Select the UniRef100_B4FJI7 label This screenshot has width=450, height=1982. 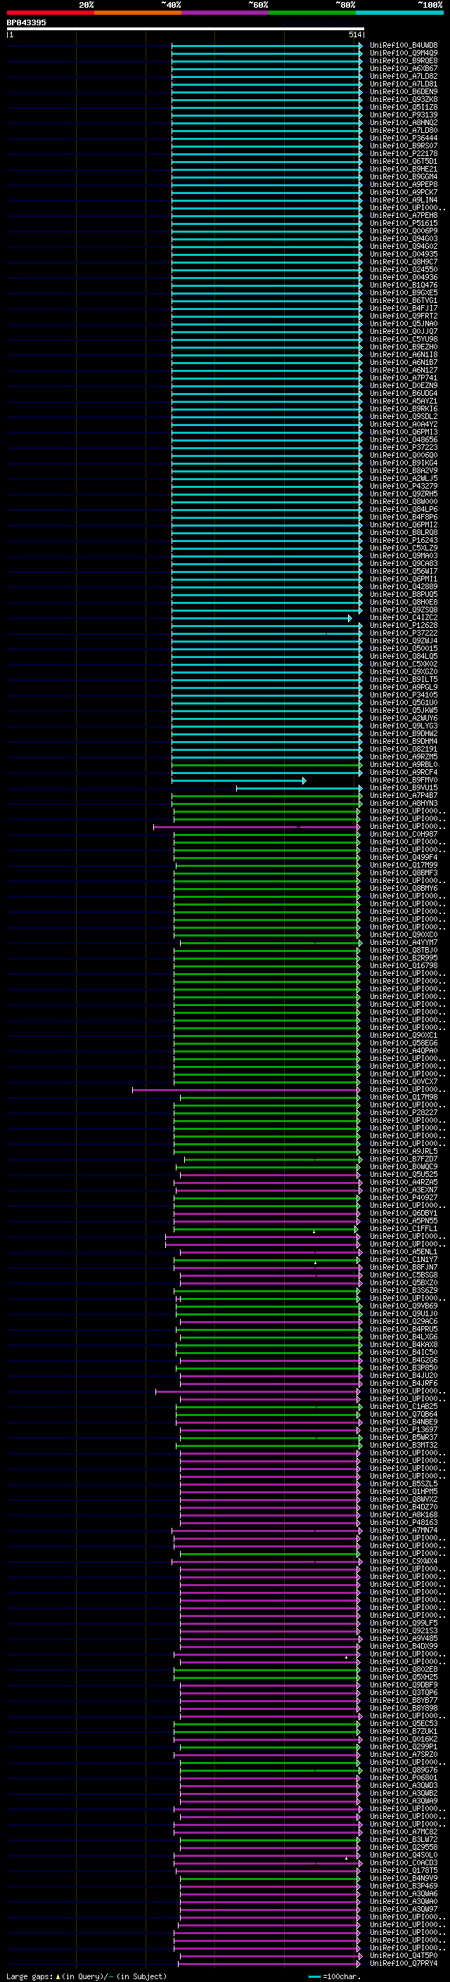404,308
